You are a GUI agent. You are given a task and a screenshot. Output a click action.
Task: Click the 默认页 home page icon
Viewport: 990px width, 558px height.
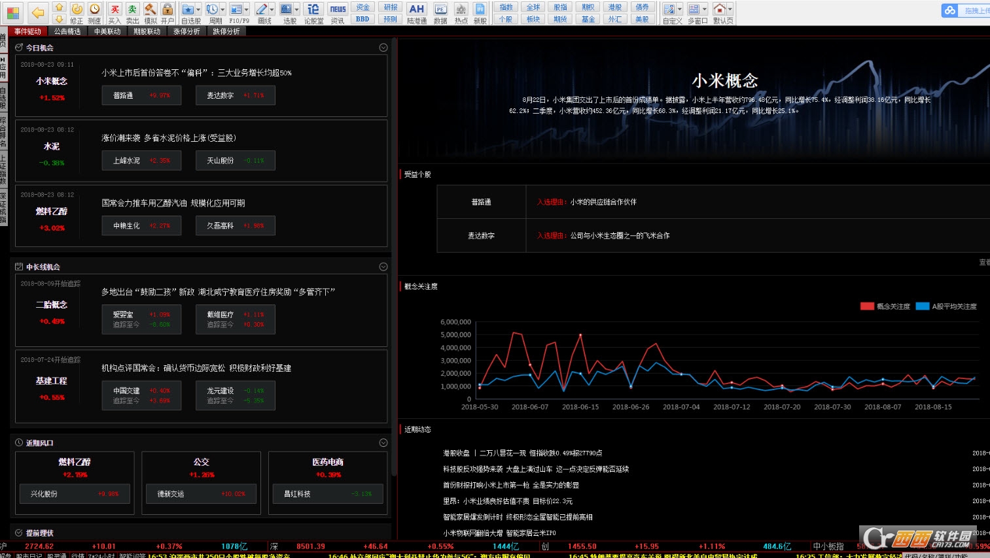tap(719, 9)
